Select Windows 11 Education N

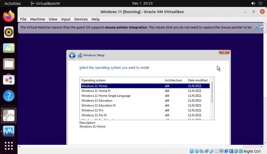[x=145, y=105]
